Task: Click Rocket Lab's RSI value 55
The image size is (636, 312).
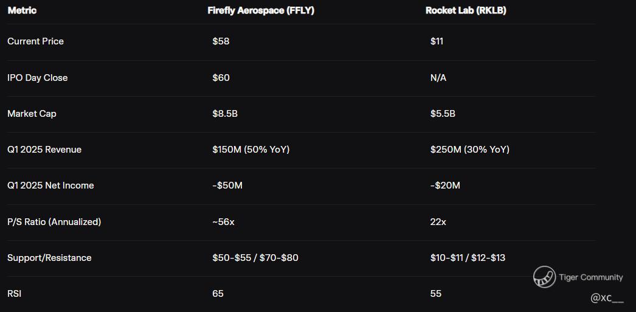Action: tap(435, 294)
